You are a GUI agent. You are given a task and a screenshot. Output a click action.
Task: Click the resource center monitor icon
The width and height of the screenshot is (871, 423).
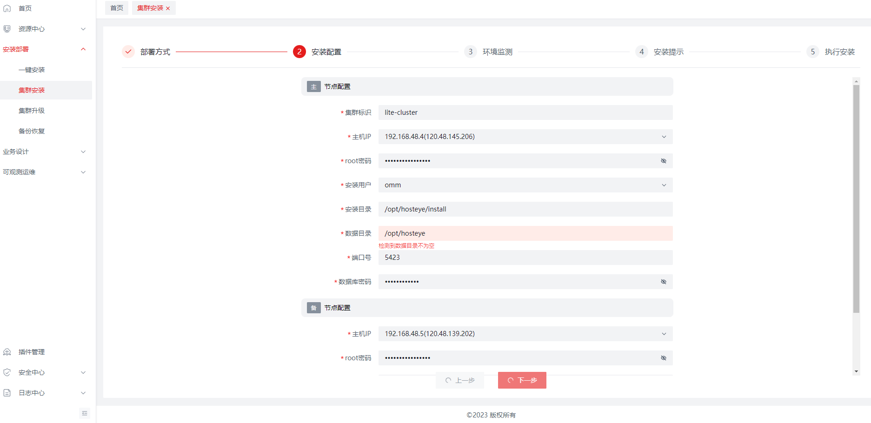point(7,29)
